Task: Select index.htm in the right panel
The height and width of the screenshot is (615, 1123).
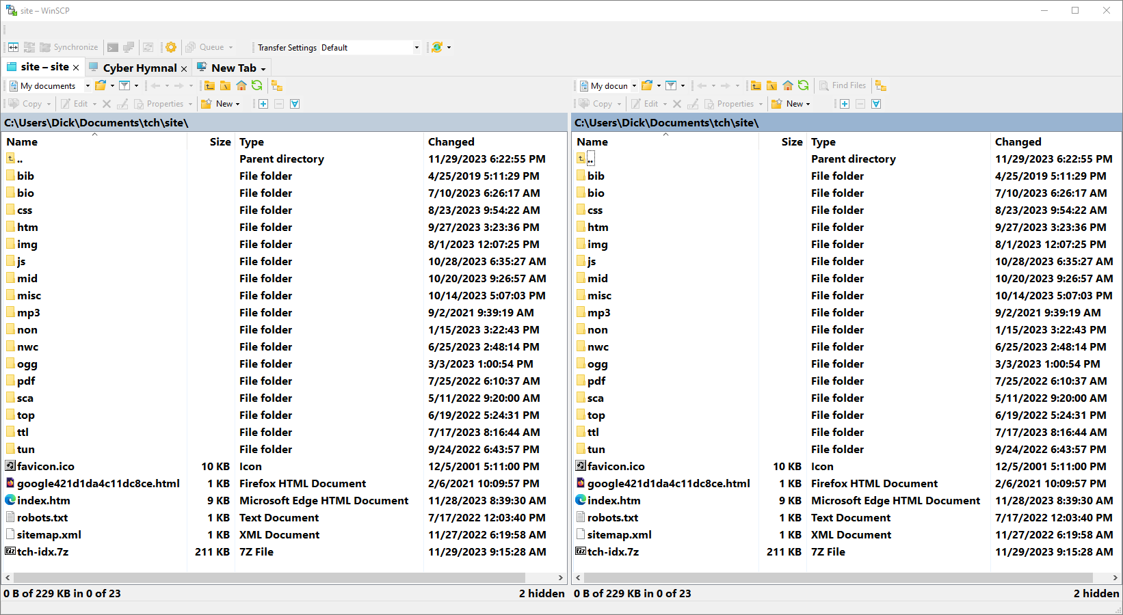Action: coord(613,500)
